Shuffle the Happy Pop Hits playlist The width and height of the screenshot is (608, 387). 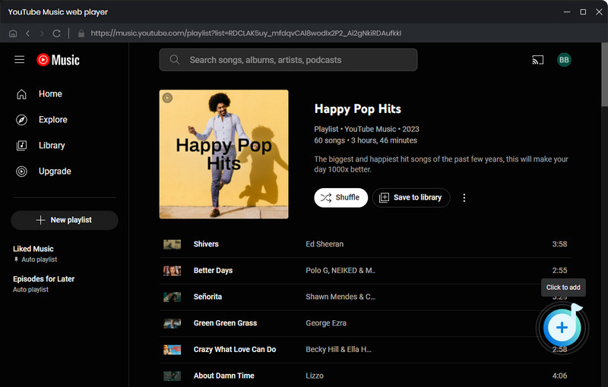tap(340, 198)
